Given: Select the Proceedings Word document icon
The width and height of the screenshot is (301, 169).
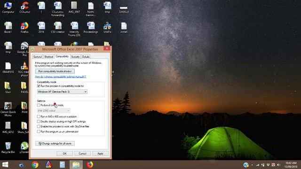Looking at the screenshot, I should 91,28.
